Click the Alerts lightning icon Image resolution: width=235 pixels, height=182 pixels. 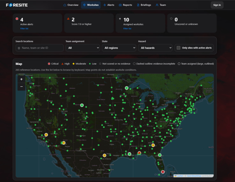pyautogui.click(x=105, y=5)
